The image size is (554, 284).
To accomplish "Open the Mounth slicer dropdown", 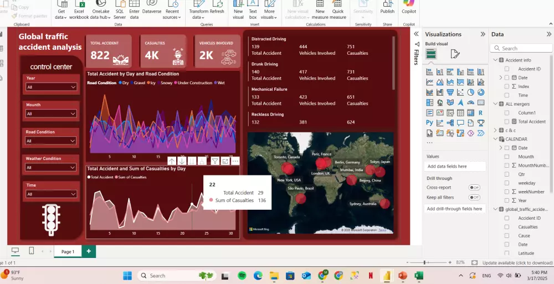I will 51,113.
